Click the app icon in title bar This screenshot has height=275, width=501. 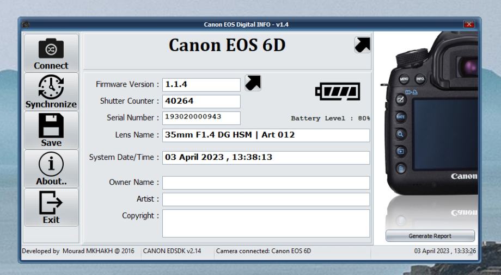26,24
